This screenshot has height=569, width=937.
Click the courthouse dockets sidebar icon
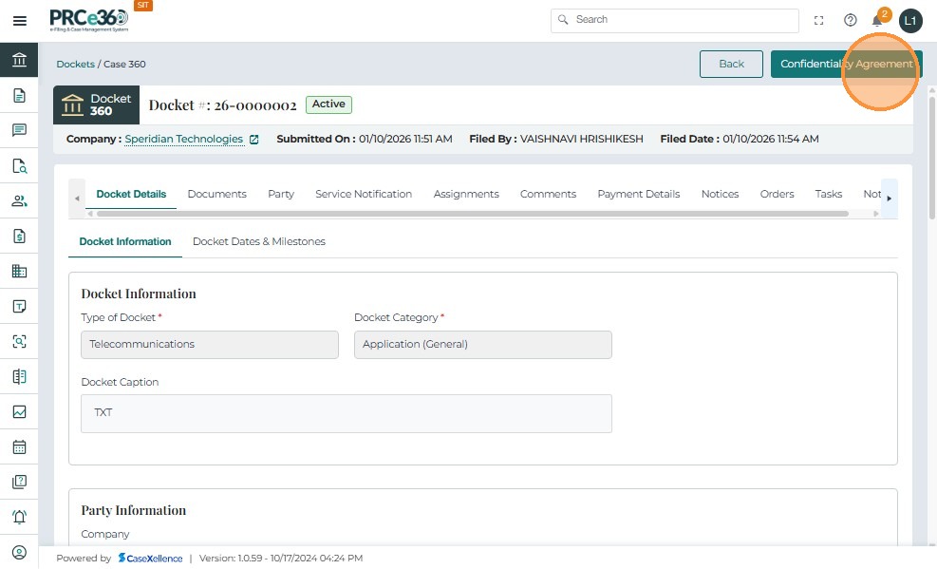point(19,60)
